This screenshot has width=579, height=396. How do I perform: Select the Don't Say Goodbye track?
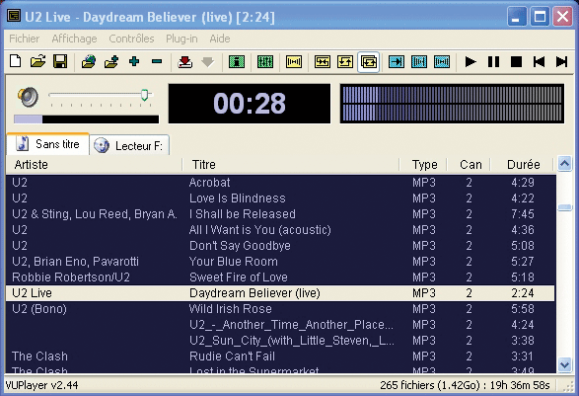click(280, 246)
